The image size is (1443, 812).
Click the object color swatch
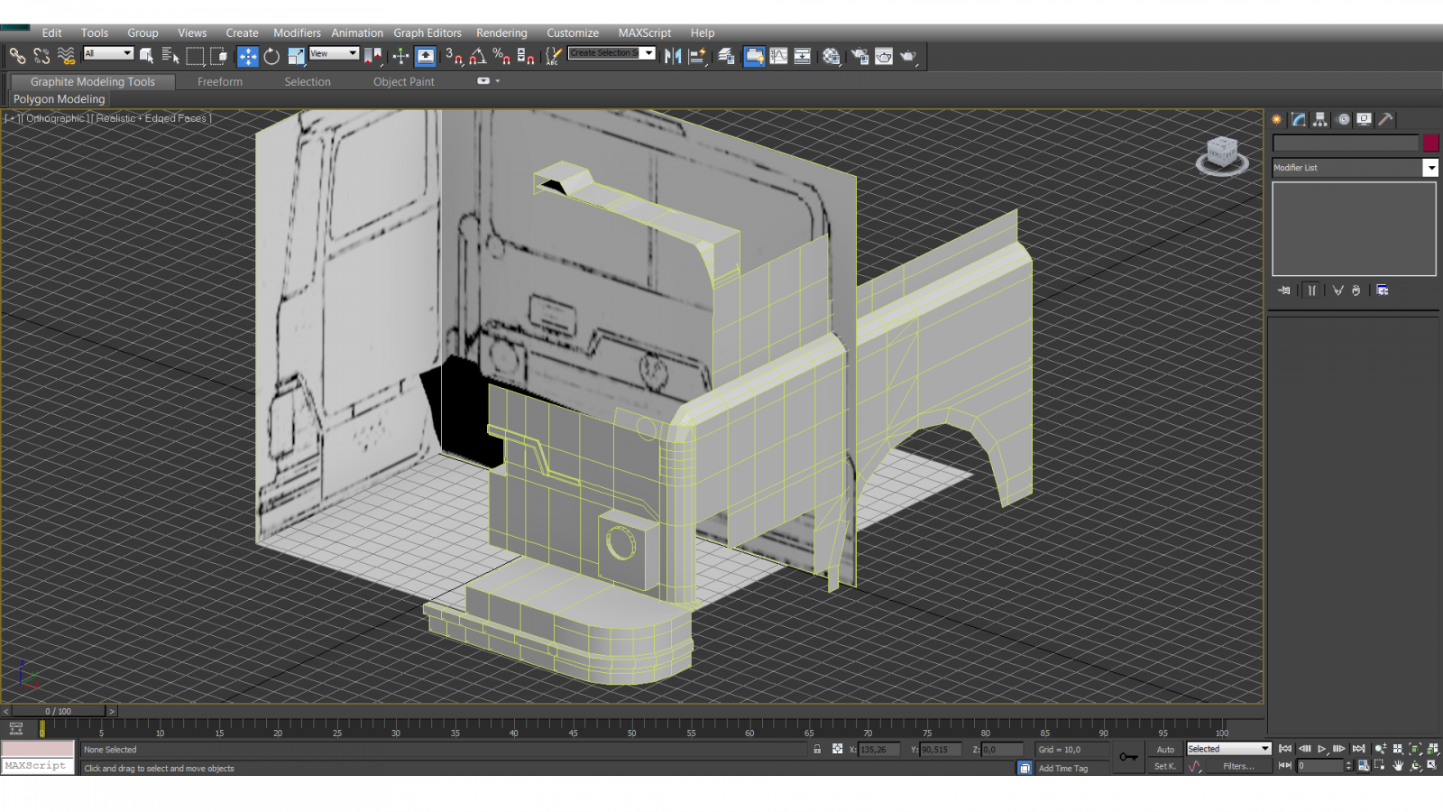pyautogui.click(x=1430, y=143)
